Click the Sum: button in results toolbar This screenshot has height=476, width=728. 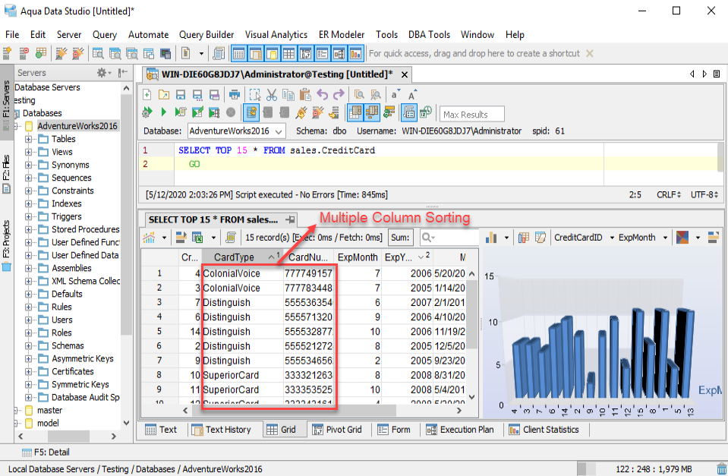[400, 238]
